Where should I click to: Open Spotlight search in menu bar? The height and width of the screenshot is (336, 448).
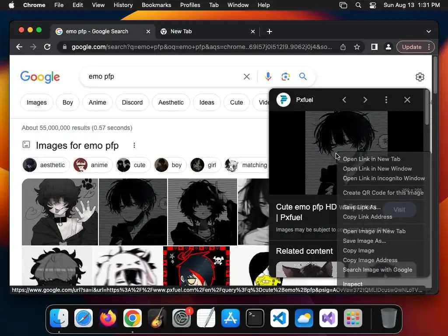(358, 5)
